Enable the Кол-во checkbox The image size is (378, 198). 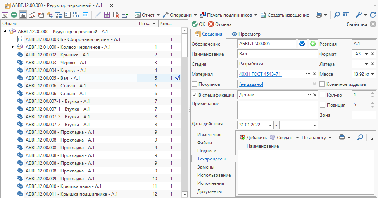322,95
